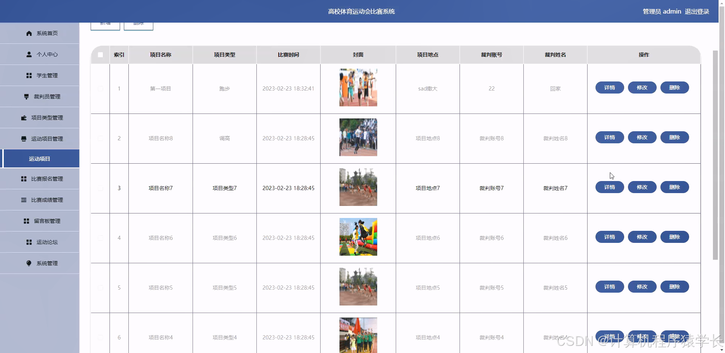Click 修改 for 项目名称7 row
This screenshot has width=725, height=353.
[x=642, y=187]
